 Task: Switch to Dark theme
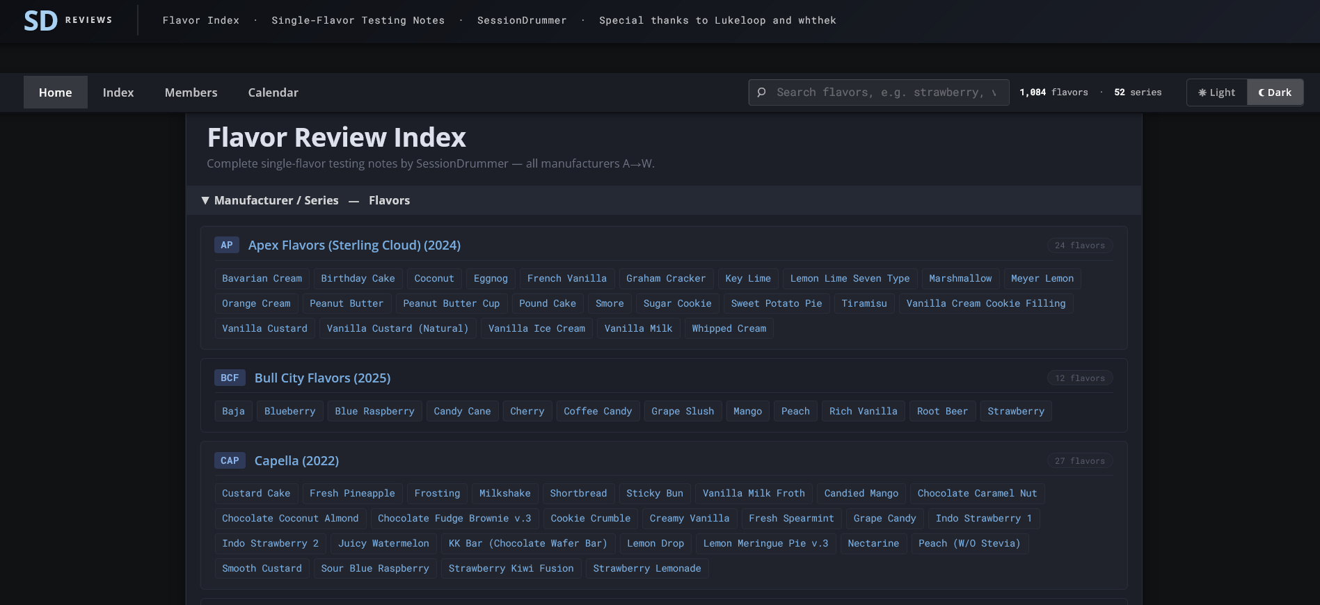[1275, 92]
